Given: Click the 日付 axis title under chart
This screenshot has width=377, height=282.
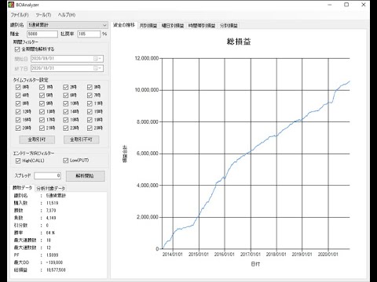Looking at the screenshot, I should (255, 264).
